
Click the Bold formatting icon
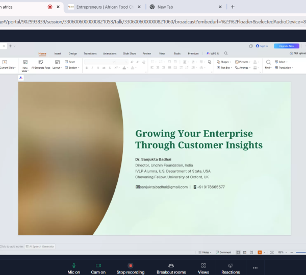tap(87, 68)
